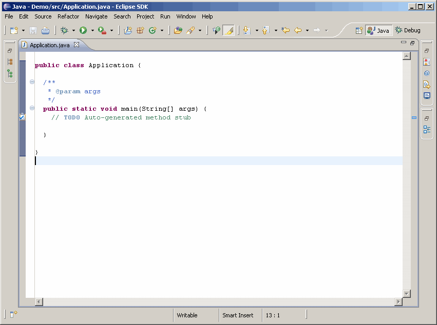Click the Open Perspective icon
Screen dimensions: 437x325
pyautogui.click(x=359, y=31)
